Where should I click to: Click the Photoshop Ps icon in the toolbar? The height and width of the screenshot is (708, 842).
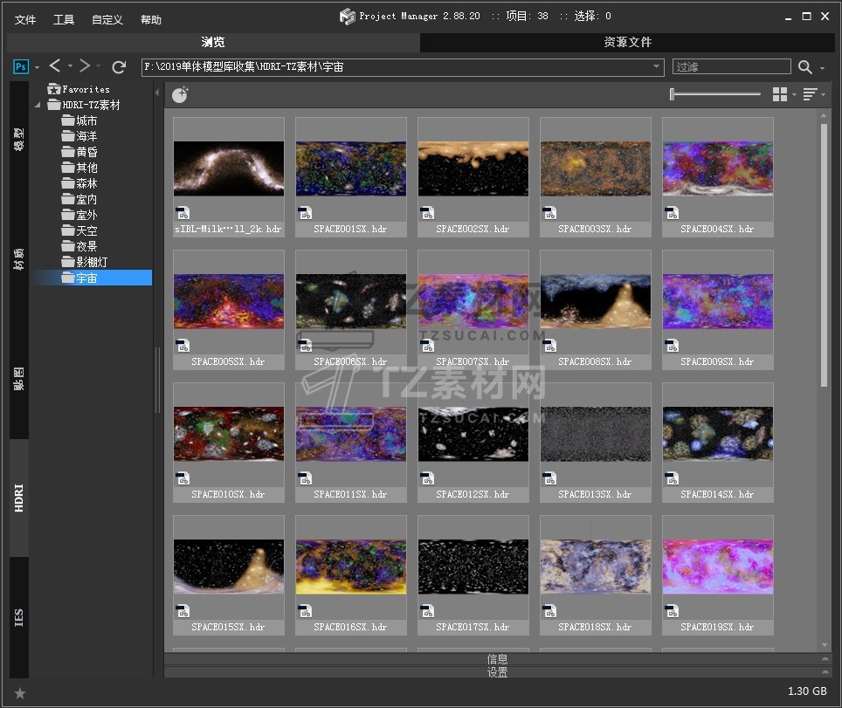point(20,66)
